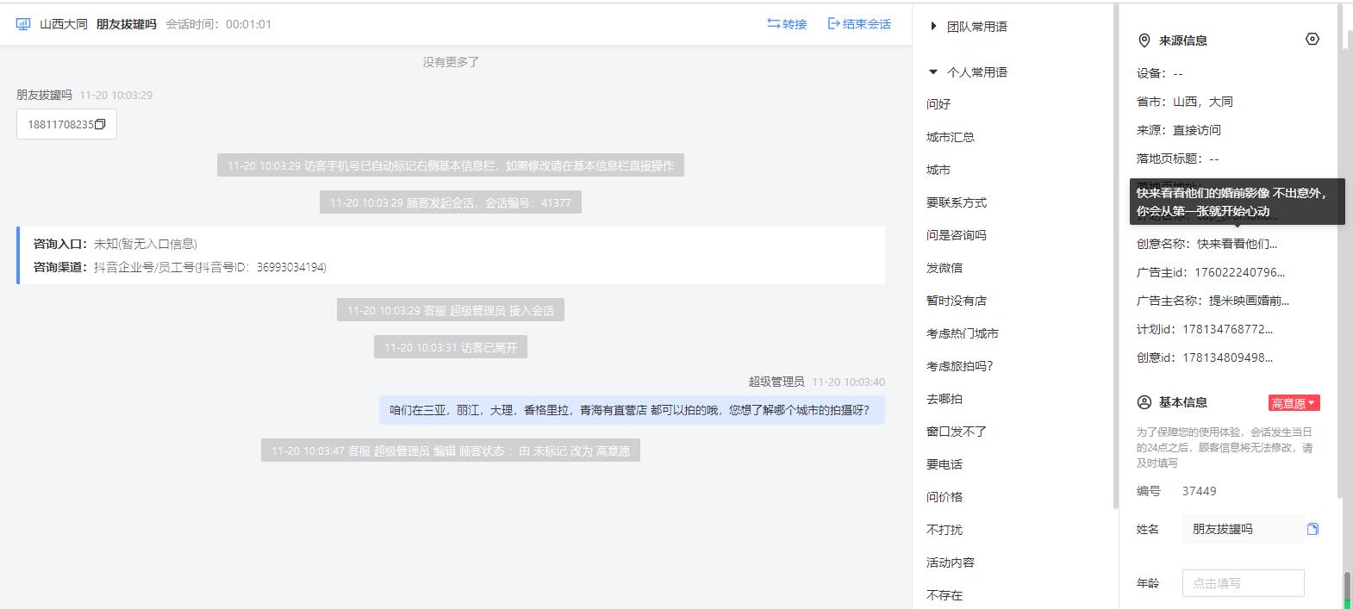Click the status change note 未标记 改为 高意愿

451,451
